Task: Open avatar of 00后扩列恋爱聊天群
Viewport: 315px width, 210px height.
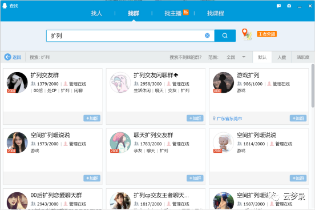Action: (x=17, y=201)
